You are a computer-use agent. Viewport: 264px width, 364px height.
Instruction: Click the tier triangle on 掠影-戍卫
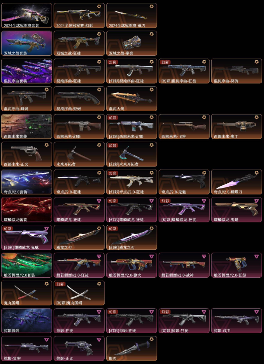[x=257, y=312]
